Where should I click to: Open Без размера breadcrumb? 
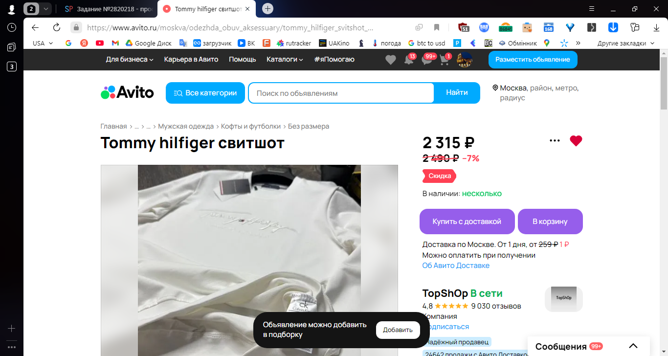pos(309,126)
